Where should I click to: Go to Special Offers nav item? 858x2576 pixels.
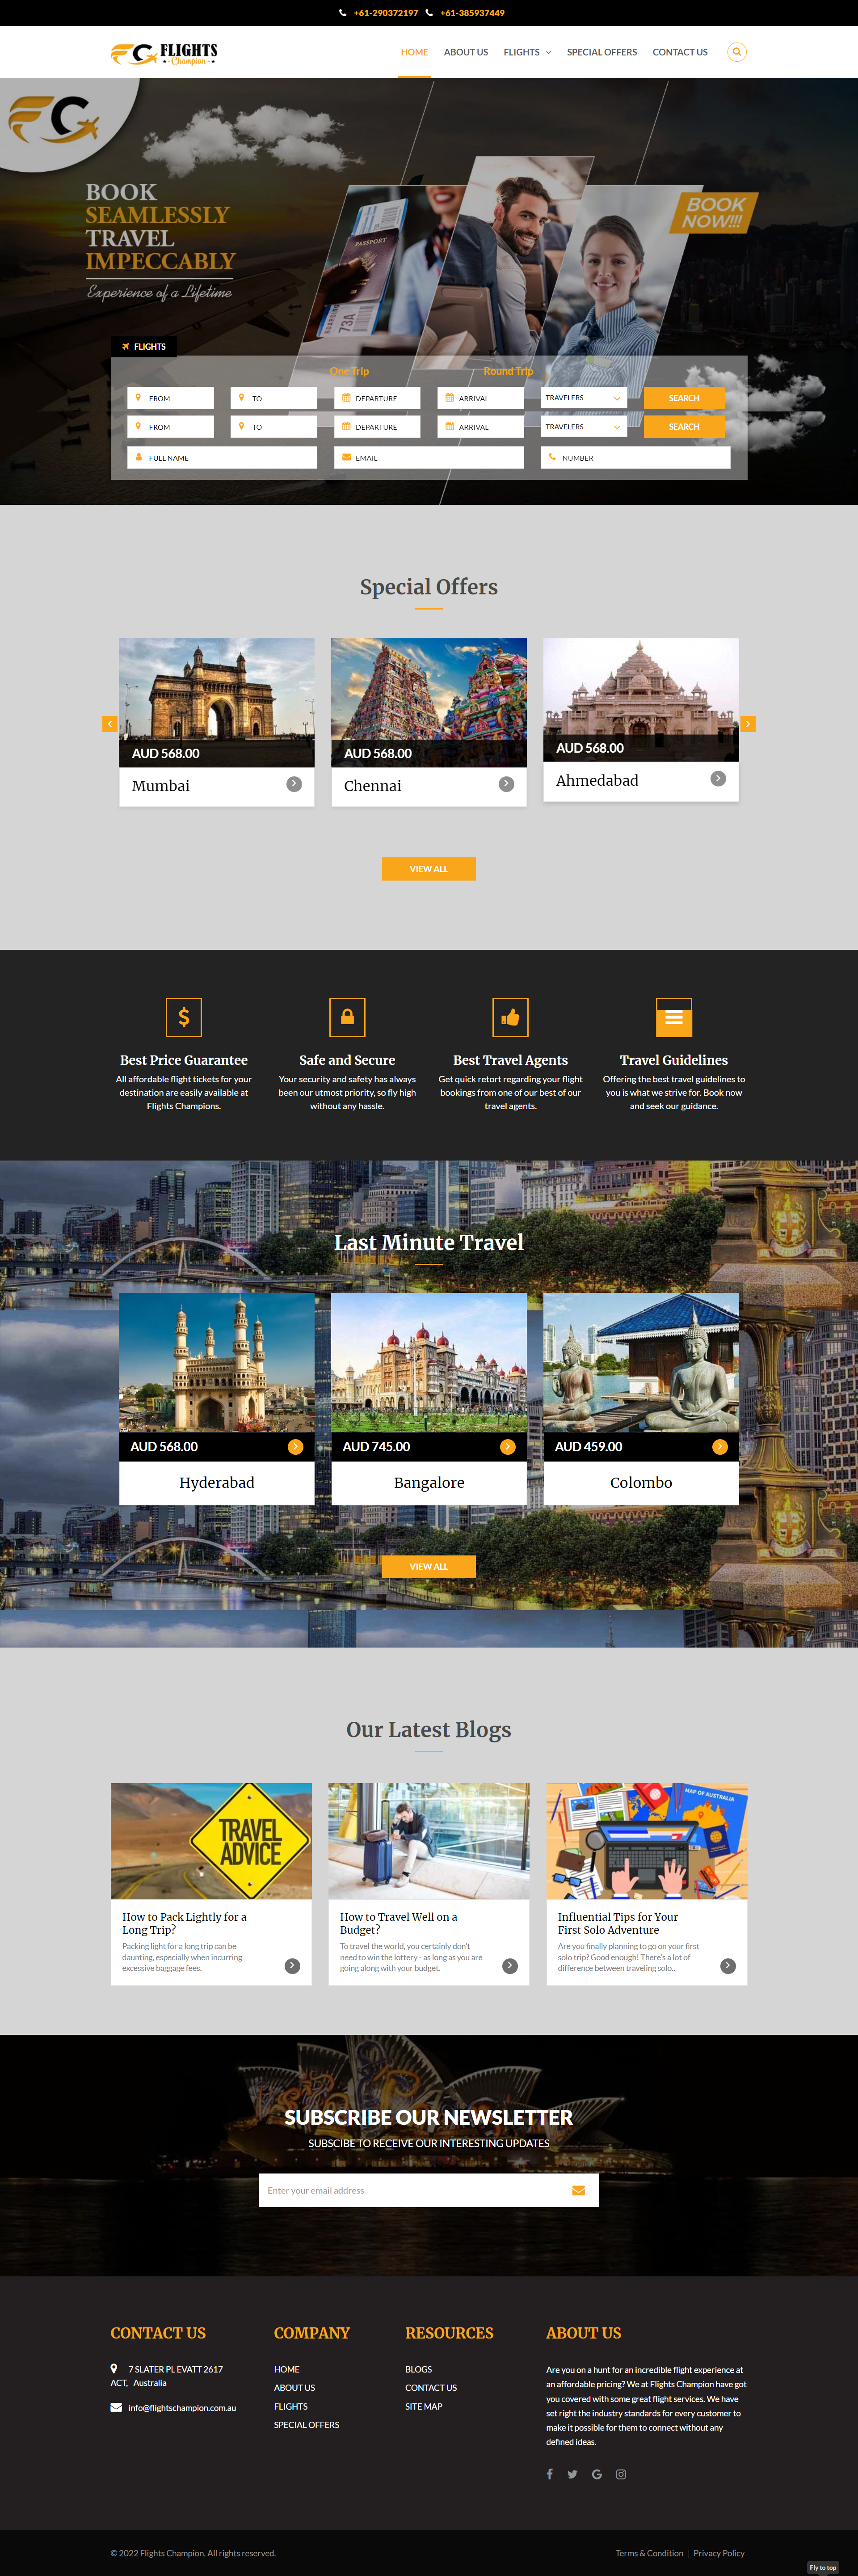pyautogui.click(x=601, y=52)
